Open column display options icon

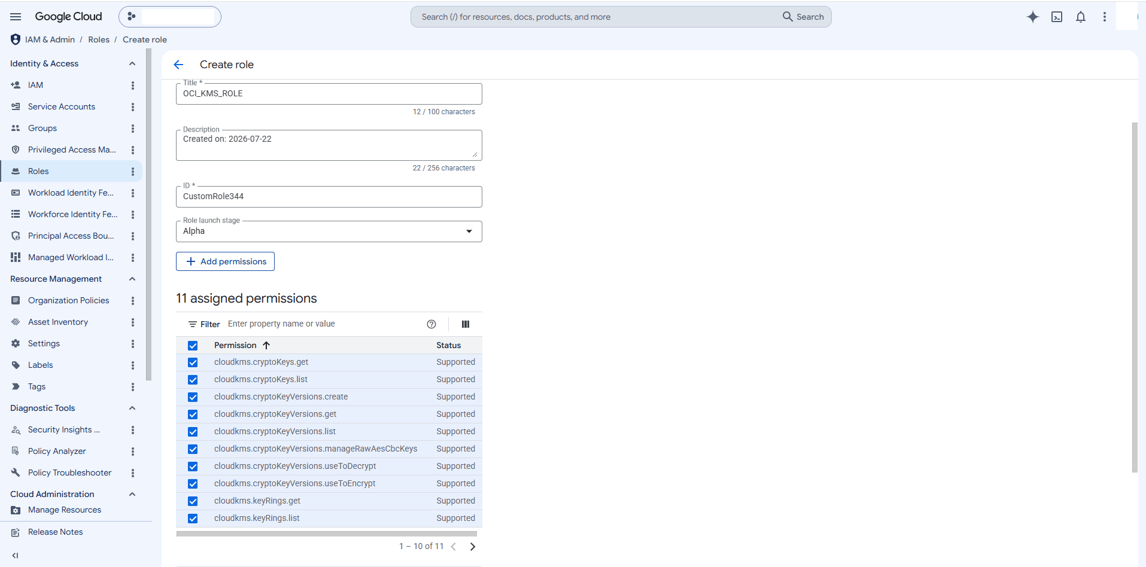click(x=466, y=324)
